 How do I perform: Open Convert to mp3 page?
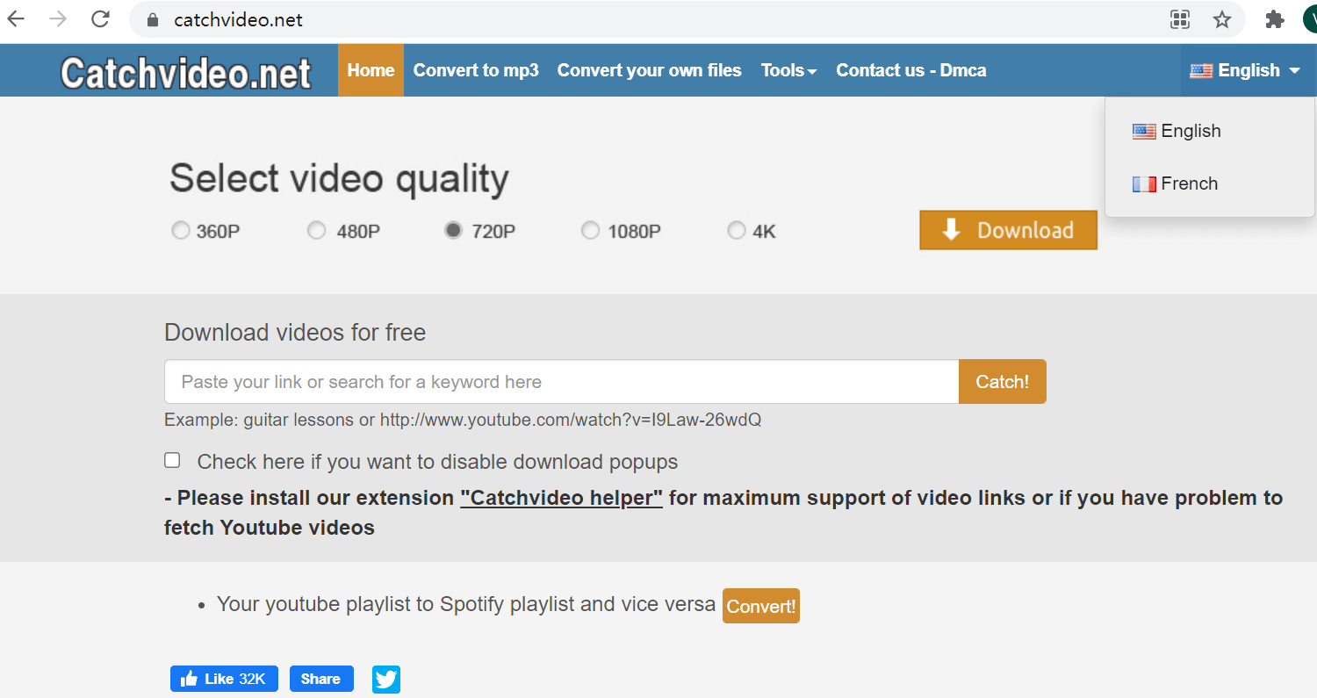coord(476,70)
